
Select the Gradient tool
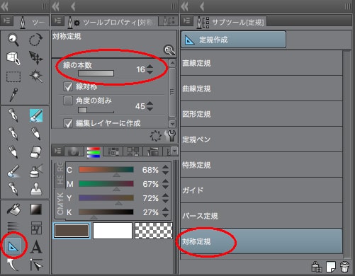pyautogui.click(x=36, y=209)
